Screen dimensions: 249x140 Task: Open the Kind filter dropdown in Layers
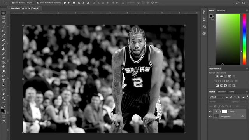point(216,97)
